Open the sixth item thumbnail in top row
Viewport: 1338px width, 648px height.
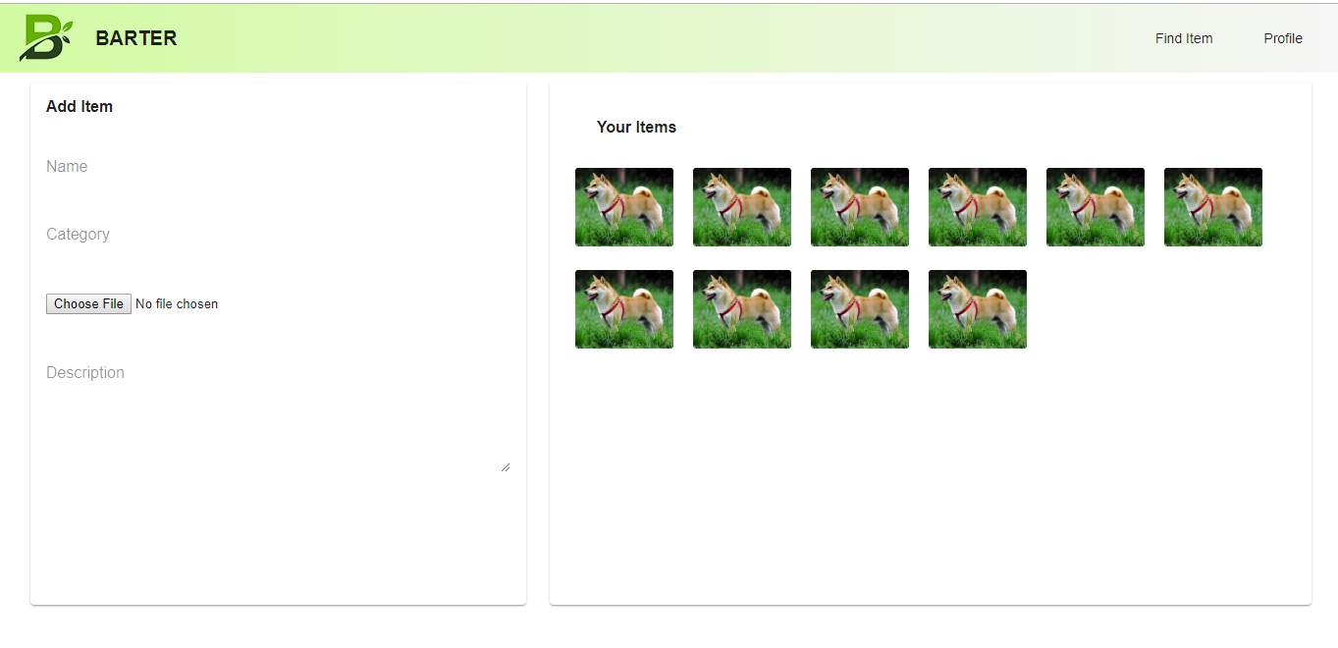[1213, 207]
